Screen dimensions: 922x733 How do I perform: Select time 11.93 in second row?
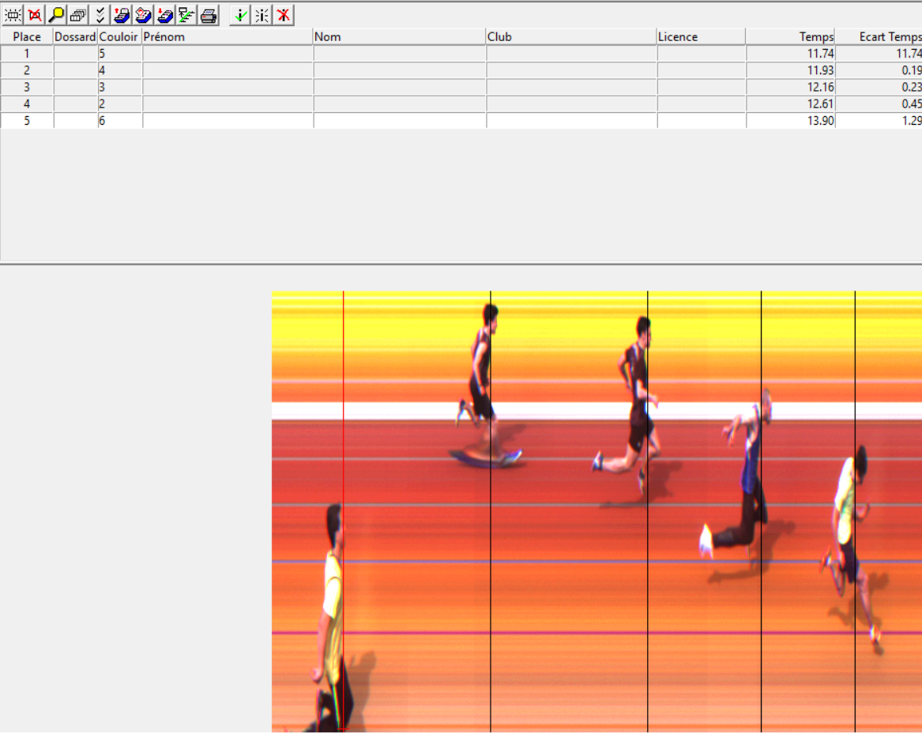tap(791, 70)
